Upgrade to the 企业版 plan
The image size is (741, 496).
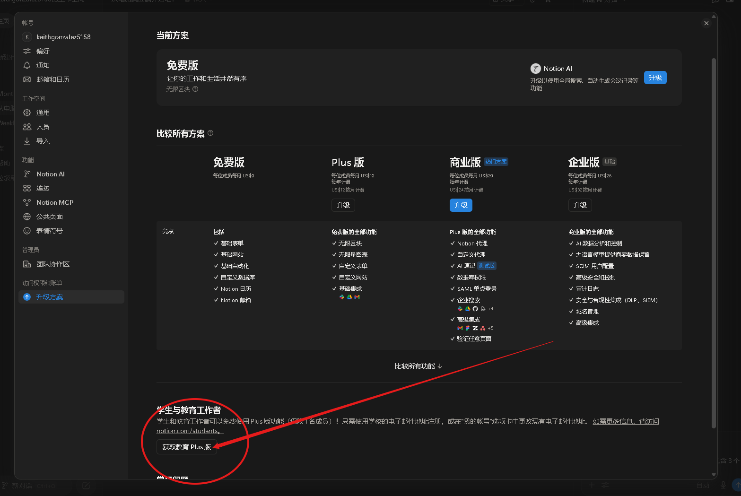point(580,205)
